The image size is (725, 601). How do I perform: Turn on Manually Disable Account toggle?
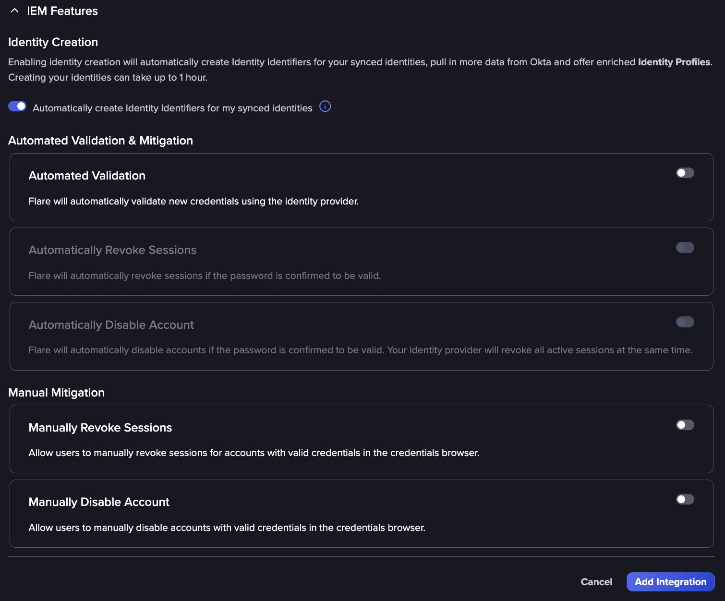coord(685,499)
